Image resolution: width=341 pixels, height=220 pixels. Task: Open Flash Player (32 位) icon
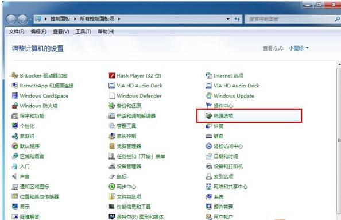[112, 75]
